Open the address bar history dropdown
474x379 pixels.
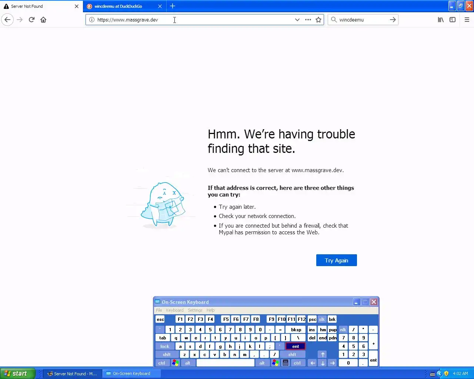[x=297, y=20]
